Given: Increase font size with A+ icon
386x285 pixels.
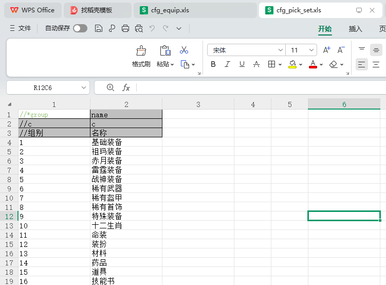Looking at the screenshot, I should [x=326, y=50].
